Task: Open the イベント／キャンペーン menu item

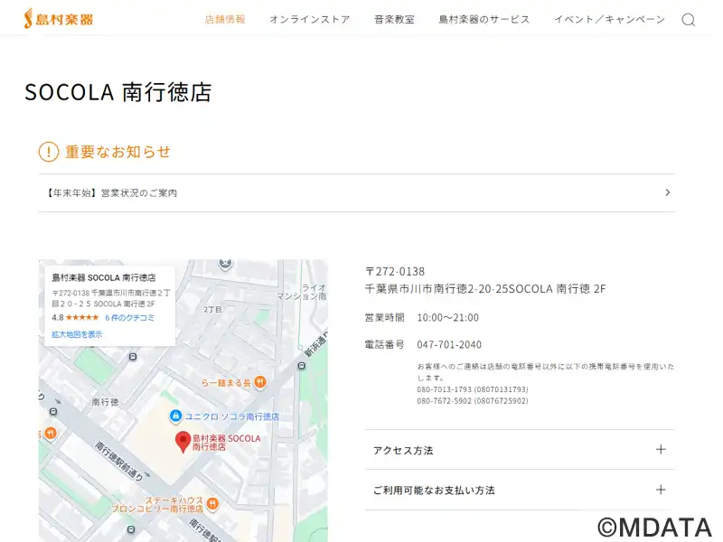Action: (609, 19)
